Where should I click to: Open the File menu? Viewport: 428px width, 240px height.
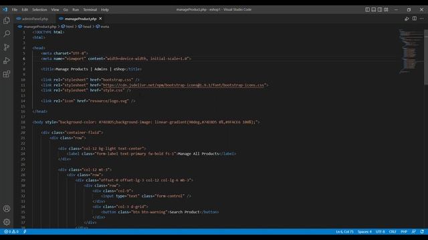(x=15, y=9)
